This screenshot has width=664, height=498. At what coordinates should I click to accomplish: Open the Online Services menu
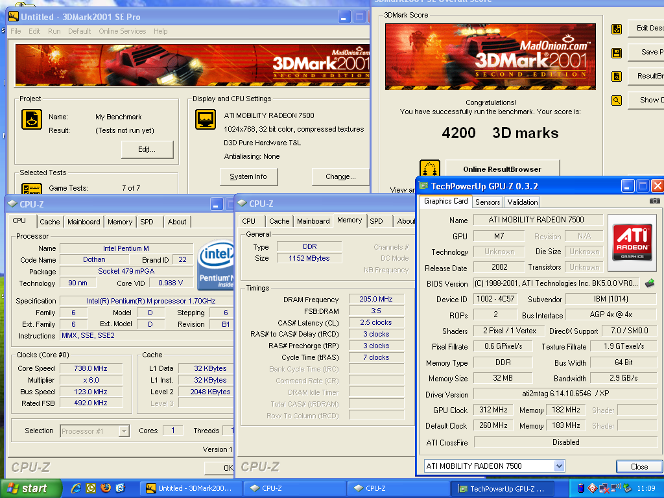[122, 31]
